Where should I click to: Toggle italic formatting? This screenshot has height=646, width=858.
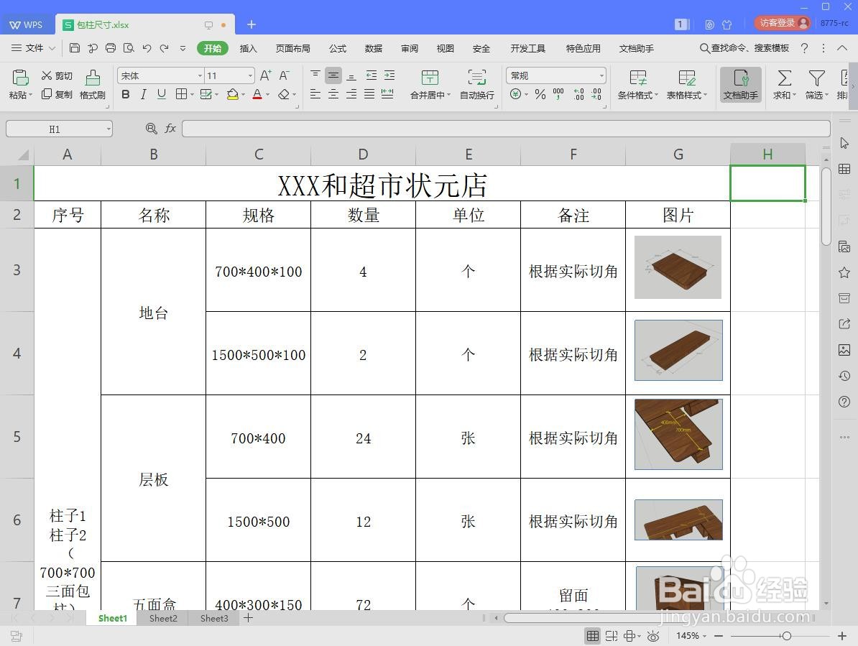[x=144, y=94]
